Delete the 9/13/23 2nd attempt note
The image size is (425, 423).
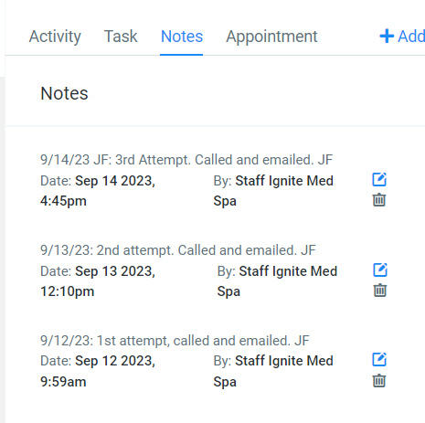[380, 291]
